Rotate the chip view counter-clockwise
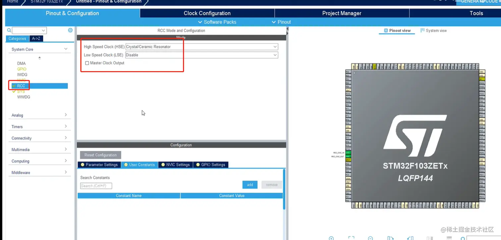501x240 pixels. [410, 238]
